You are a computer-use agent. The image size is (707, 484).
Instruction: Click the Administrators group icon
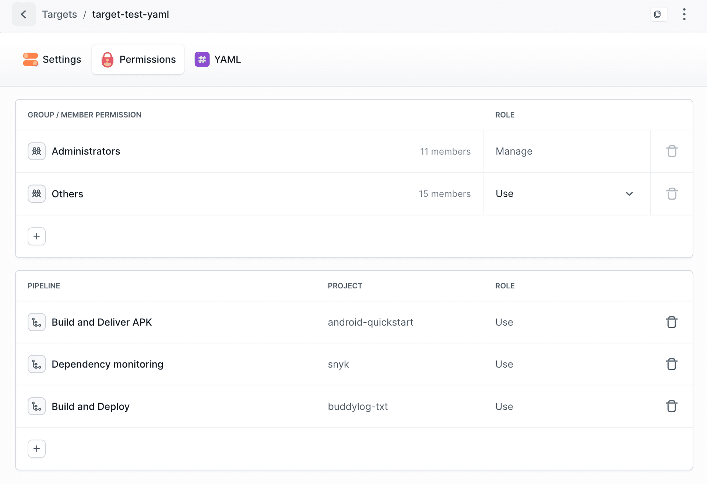click(36, 151)
